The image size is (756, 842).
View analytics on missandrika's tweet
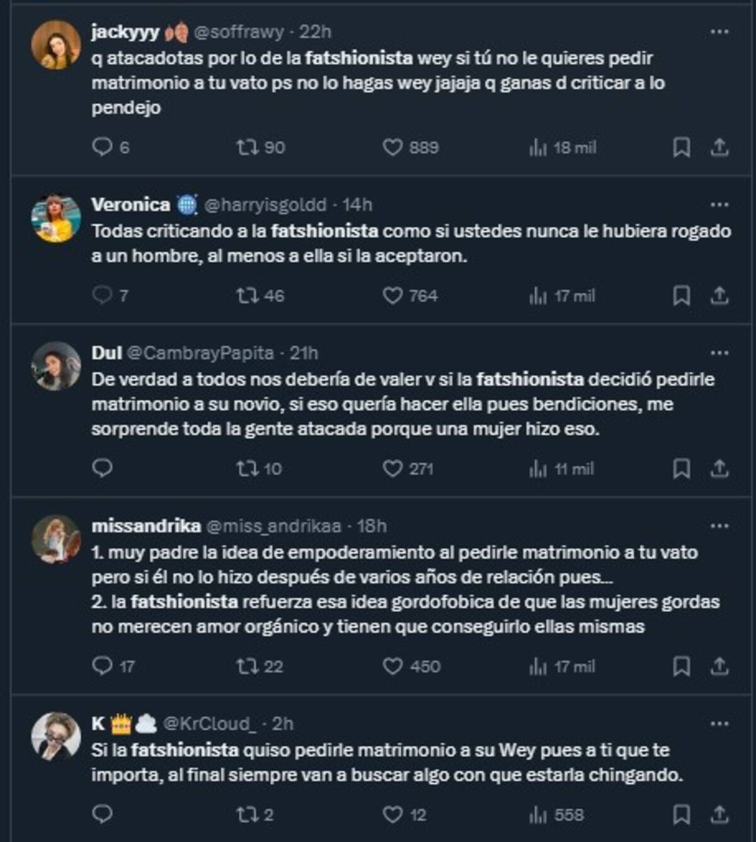[538, 667]
